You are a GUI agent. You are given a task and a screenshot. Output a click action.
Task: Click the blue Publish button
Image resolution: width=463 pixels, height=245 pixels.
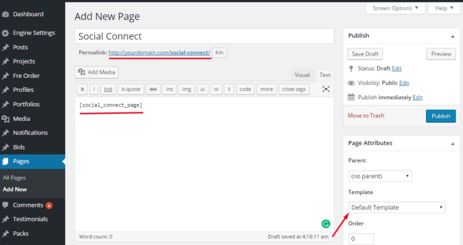point(440,116)
